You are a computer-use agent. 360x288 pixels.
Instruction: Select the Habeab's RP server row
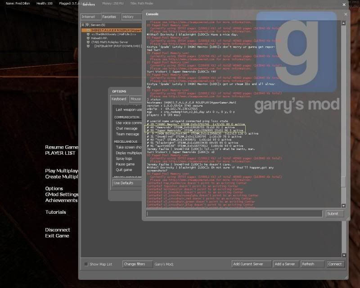(x=111, y=38)
